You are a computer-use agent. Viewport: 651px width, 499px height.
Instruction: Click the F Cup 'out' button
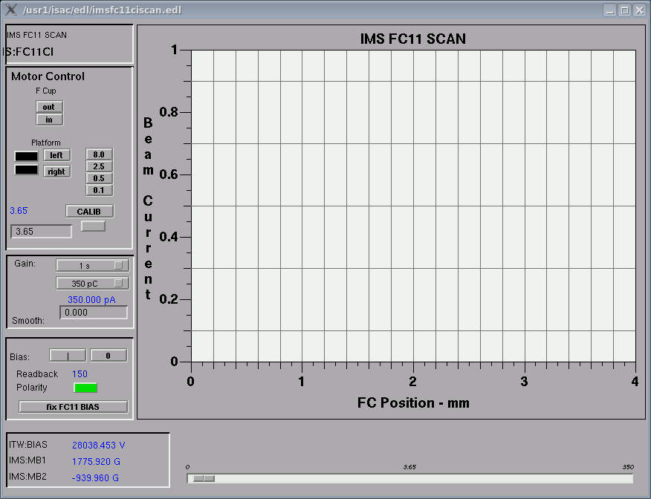(x=49, y=107)
